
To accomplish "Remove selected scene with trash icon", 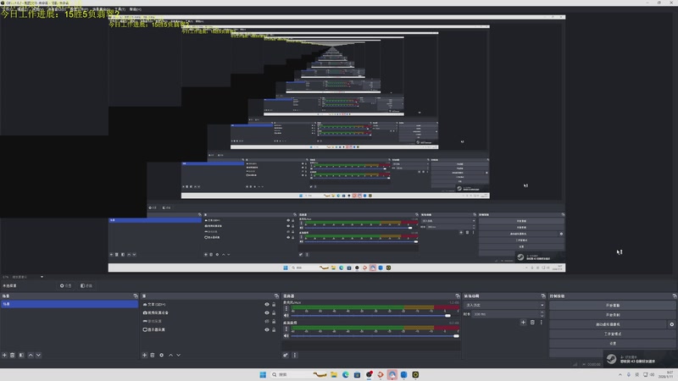I will 13,355.
